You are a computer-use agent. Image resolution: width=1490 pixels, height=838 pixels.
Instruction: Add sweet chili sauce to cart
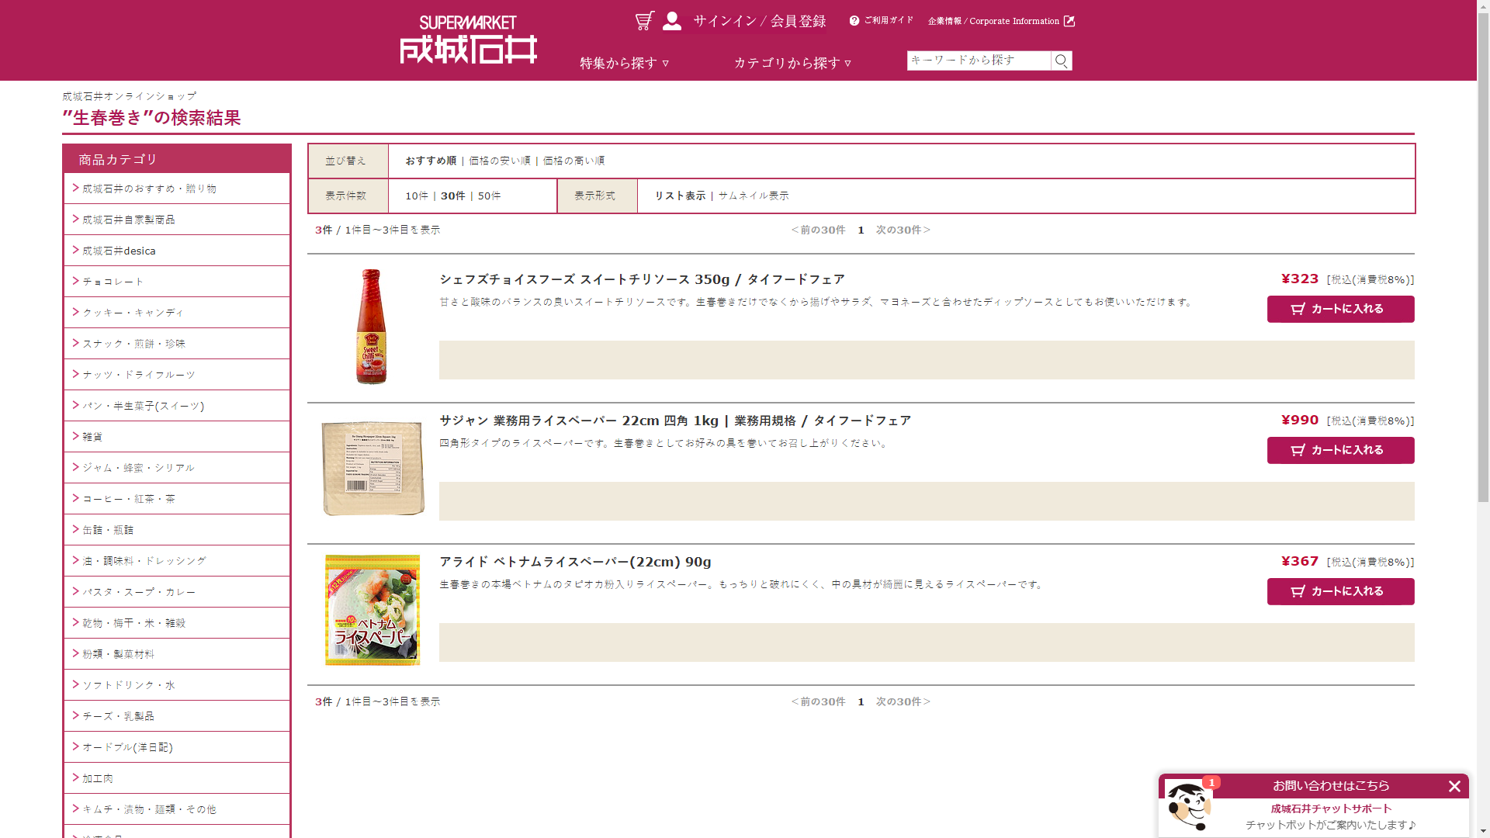click(x=1340, y=309)
